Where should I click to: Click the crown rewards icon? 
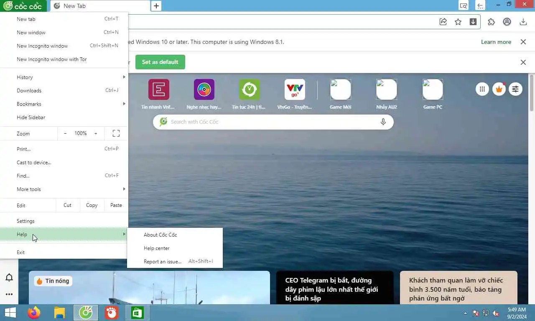(499, 89)
